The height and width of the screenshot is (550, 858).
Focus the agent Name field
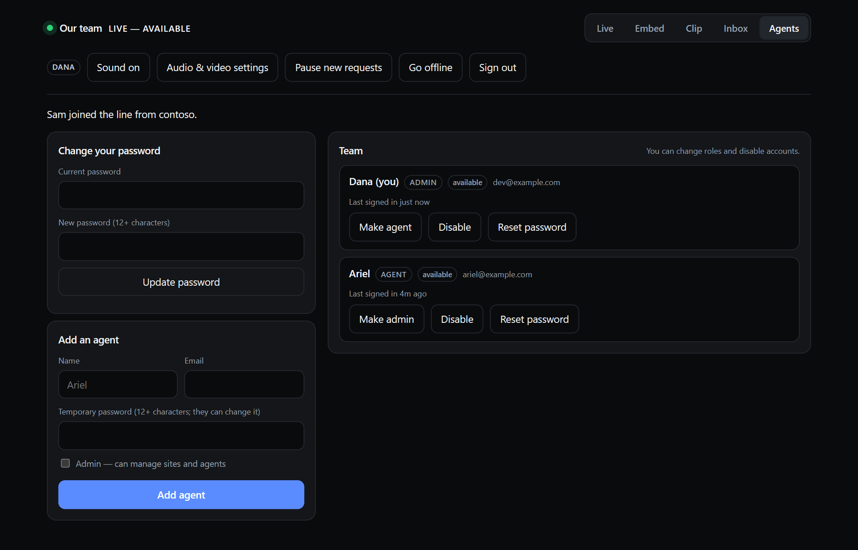point(118,384)
